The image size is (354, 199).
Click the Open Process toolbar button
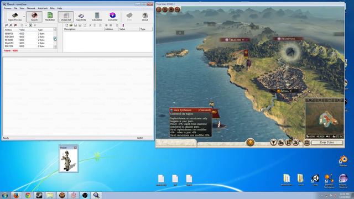click(x=15, y=17)
